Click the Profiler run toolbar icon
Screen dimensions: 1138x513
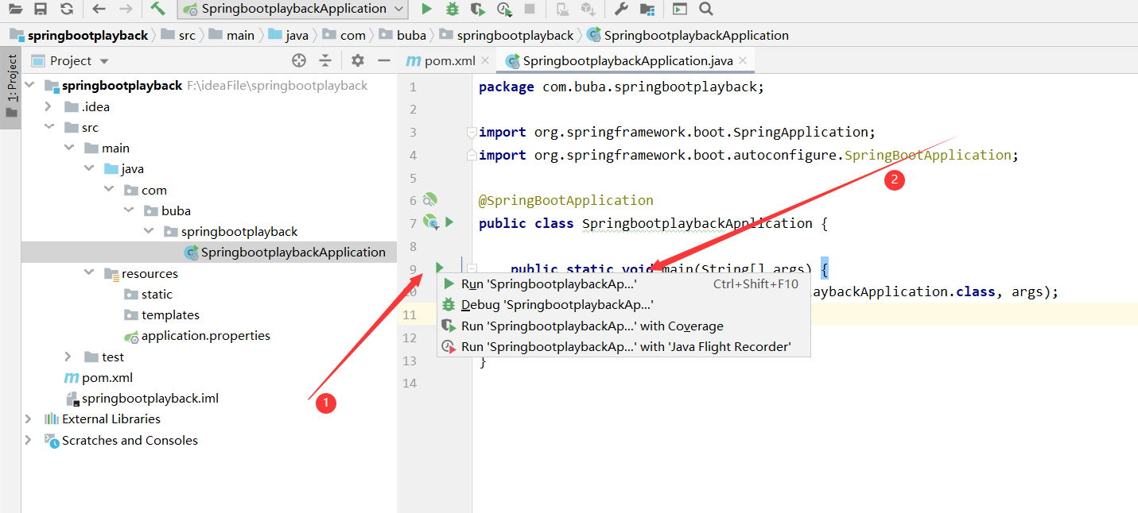(504, 9)
